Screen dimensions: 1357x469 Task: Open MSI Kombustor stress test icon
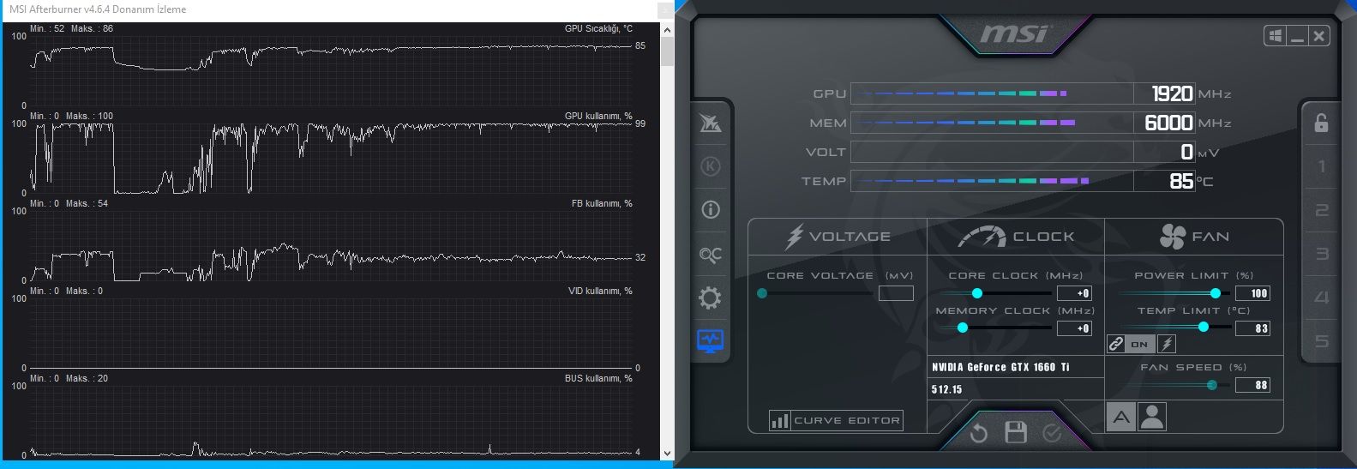711,123
